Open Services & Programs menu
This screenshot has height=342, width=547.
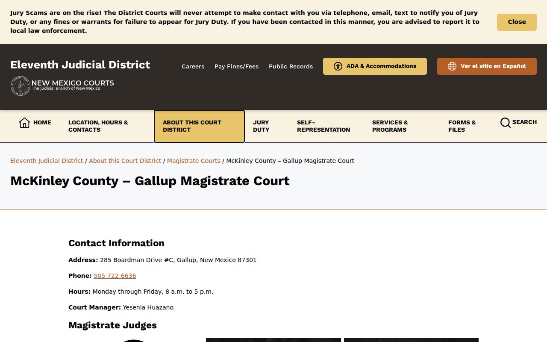coord(390,126)
